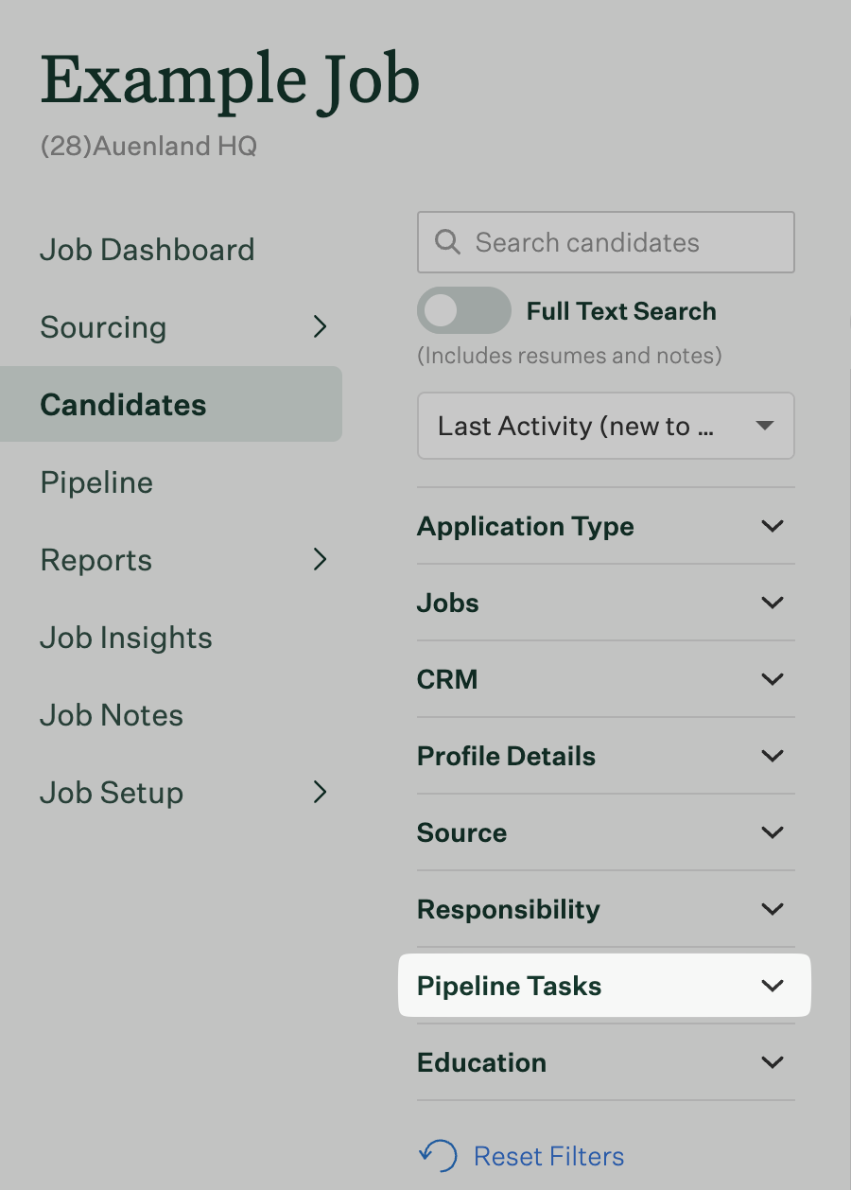The width and height of the screenshot is (851, 1190).
Task: Open the Pipeline page in sidebar
Action: [x=96, y=482]
